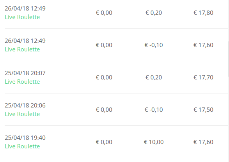Click € 0,00 amount in 25/04/18 19:40 row
Screen dimensions: 229x162
pyautogui.click(x=104, y=142)
